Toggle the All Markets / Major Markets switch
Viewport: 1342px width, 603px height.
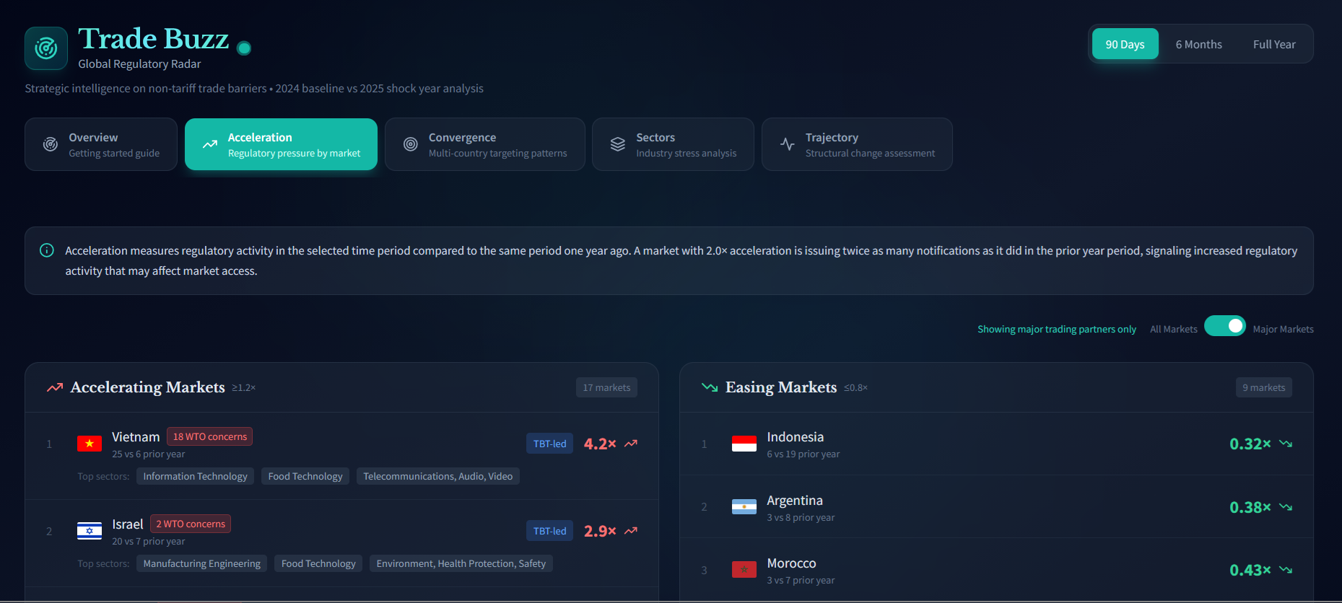point(1225,326)
